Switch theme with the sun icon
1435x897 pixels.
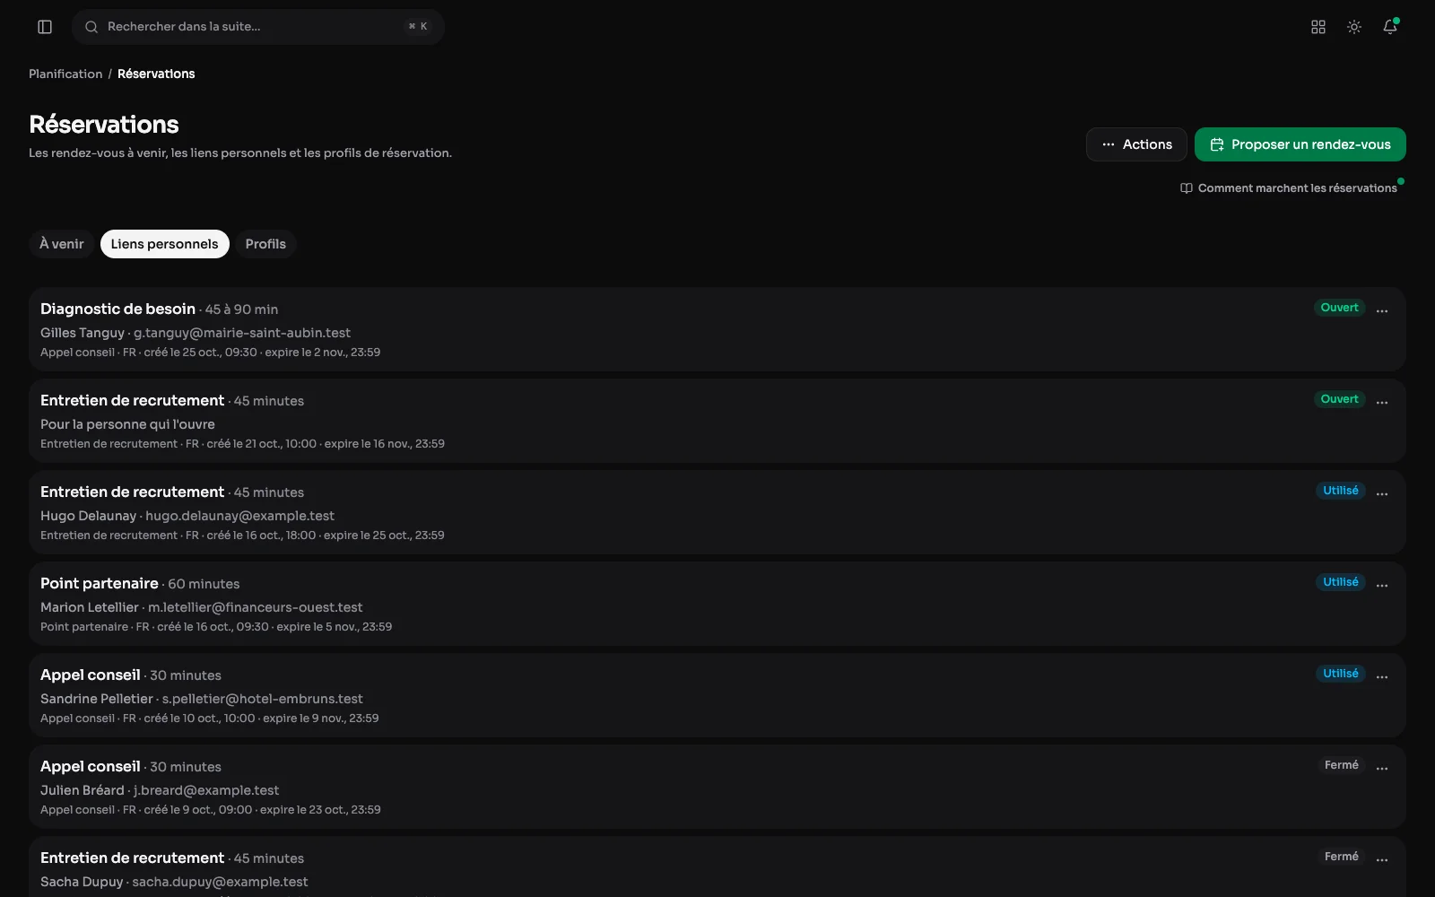pyautogui.click(x=1354, y=27)
